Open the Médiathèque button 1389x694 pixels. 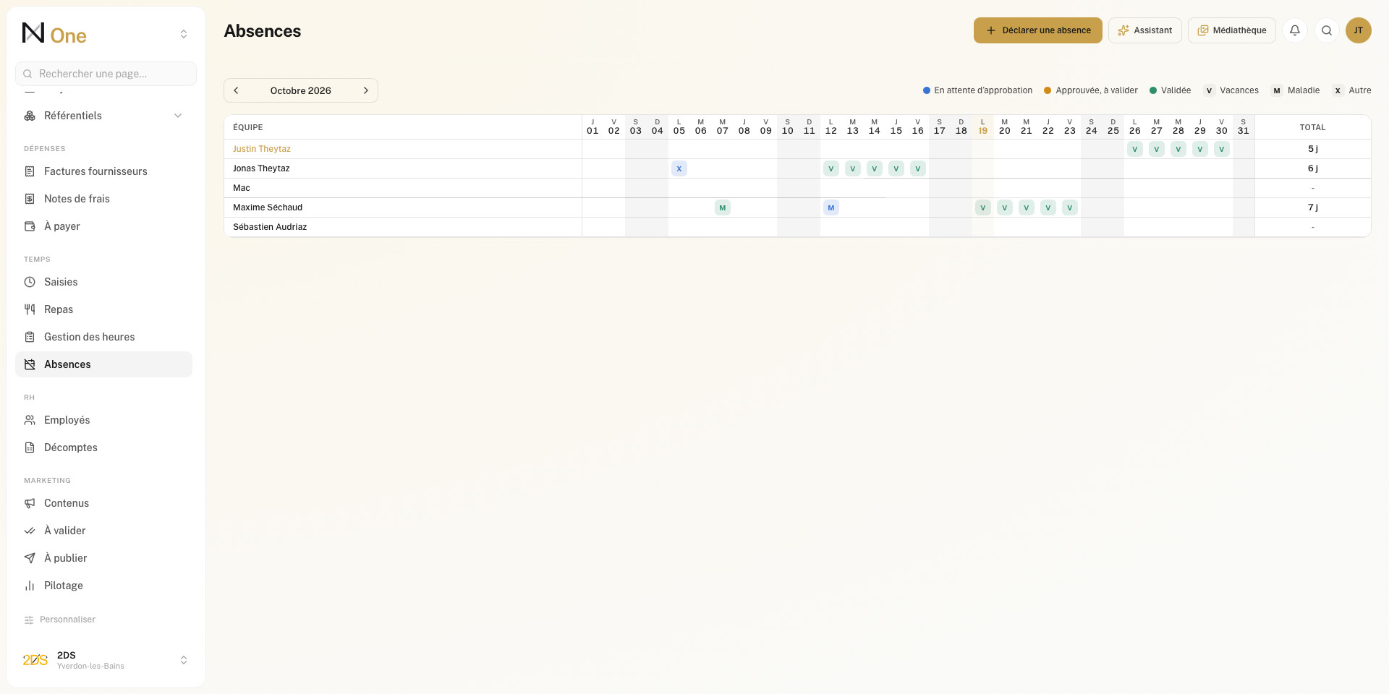click(x=1231, y=30)
